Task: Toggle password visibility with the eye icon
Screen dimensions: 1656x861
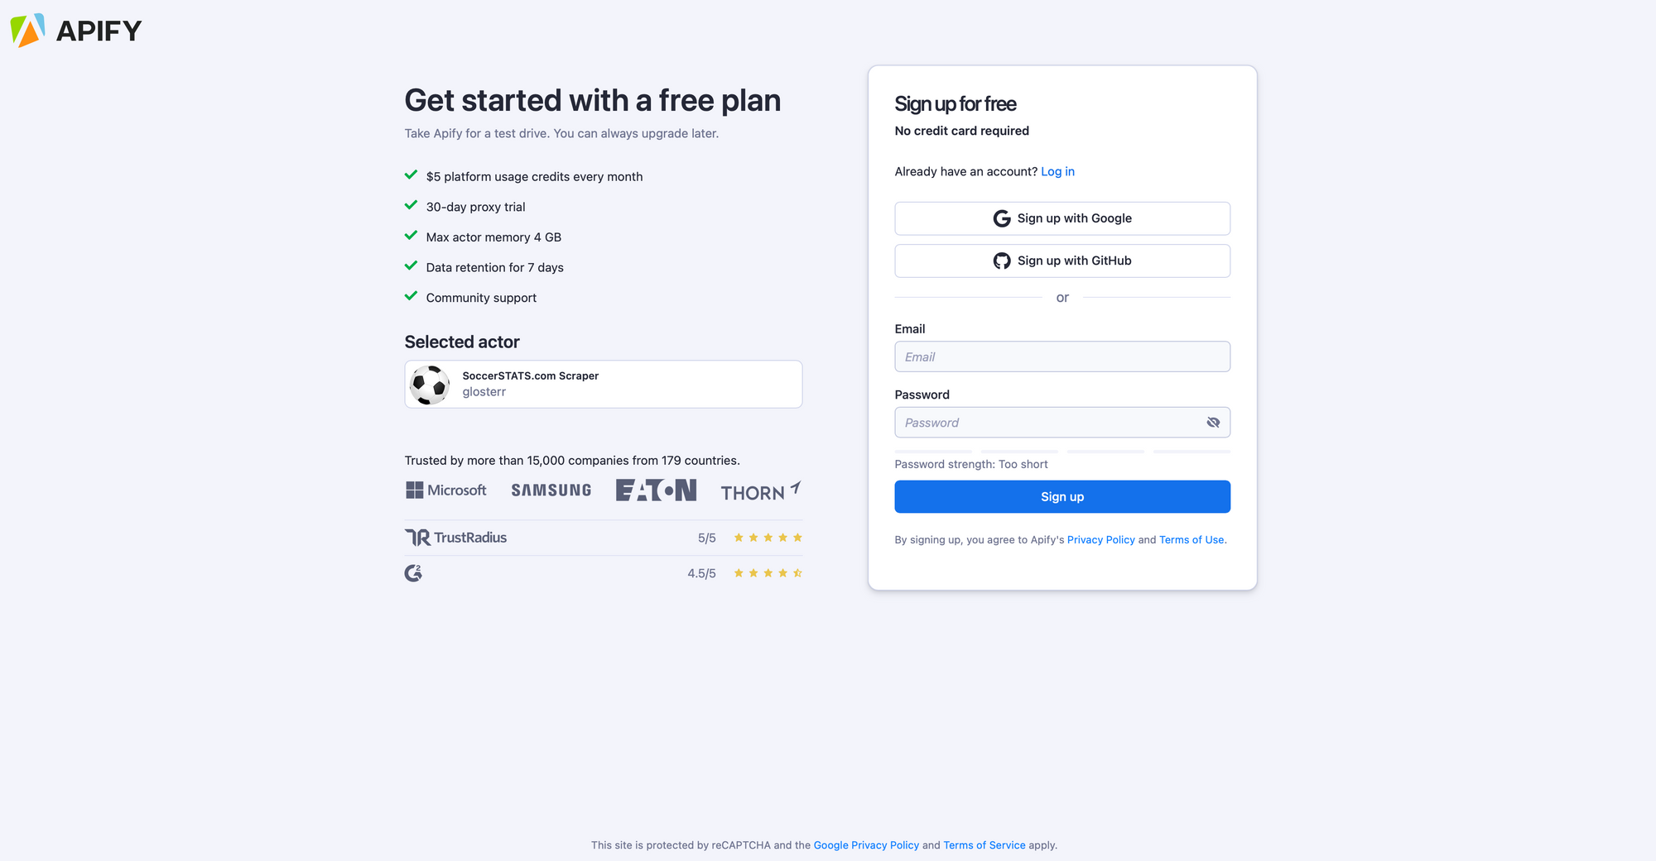Action: click(1213, 422)
